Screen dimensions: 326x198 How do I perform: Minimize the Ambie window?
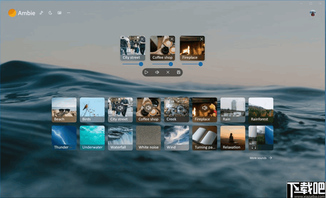(301, 3)
